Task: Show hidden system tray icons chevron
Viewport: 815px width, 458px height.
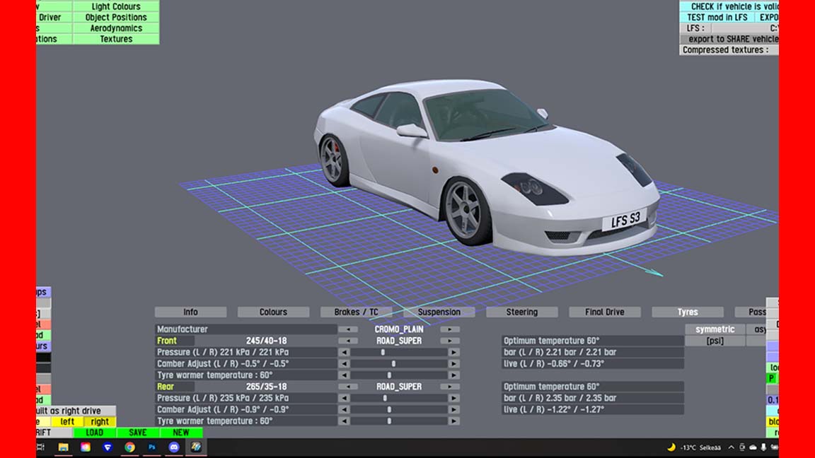Action: [x=732, y=447]
